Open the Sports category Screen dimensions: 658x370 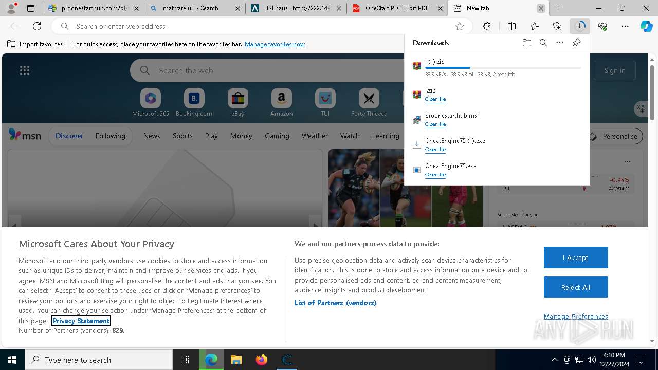click(182, 136)
